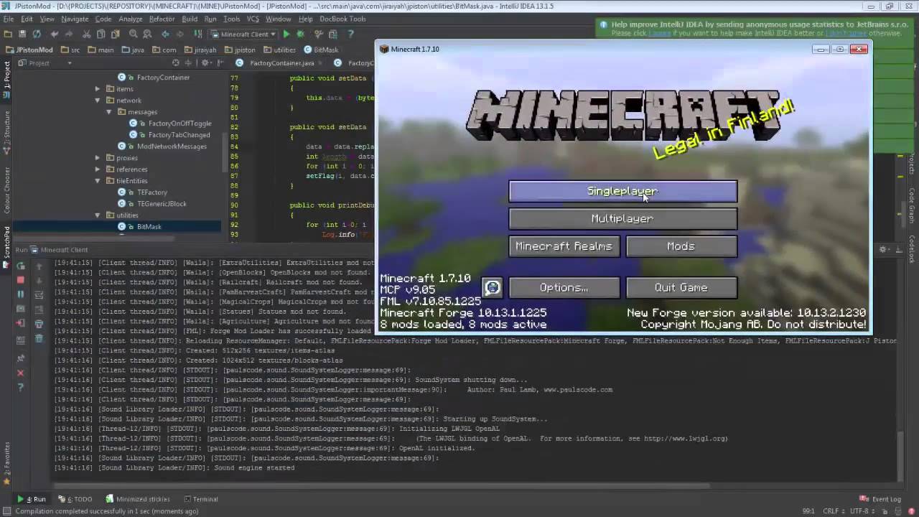The height and width of the screenshot is (517, 919).
Task: Click Minecraft Realms button
Action: coord(564,246)
